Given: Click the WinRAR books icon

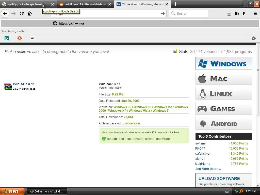Looking at the screenshot, I should [8, 86].
